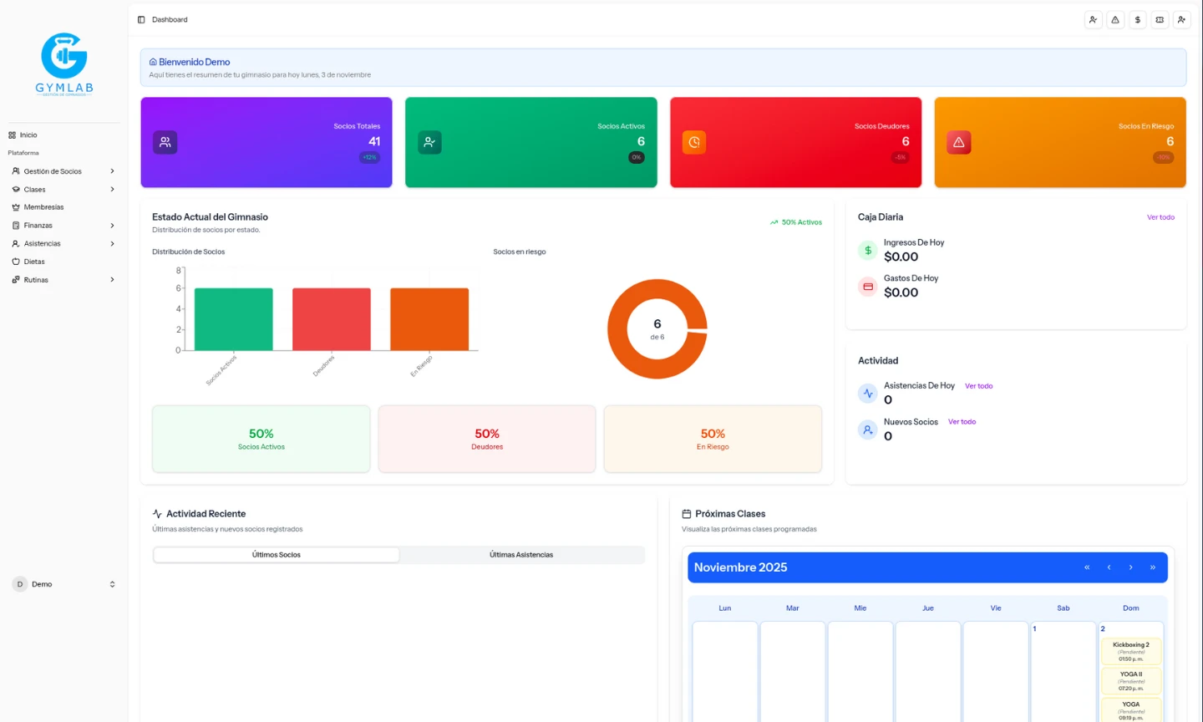Image resolution: width=1203 pixels, height=722 pixels.
Task: Click the user-check icon in top toolbar
Action: [1093, 19]
